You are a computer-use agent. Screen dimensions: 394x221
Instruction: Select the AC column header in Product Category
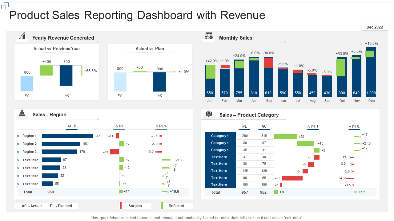[x=264, y=126]
